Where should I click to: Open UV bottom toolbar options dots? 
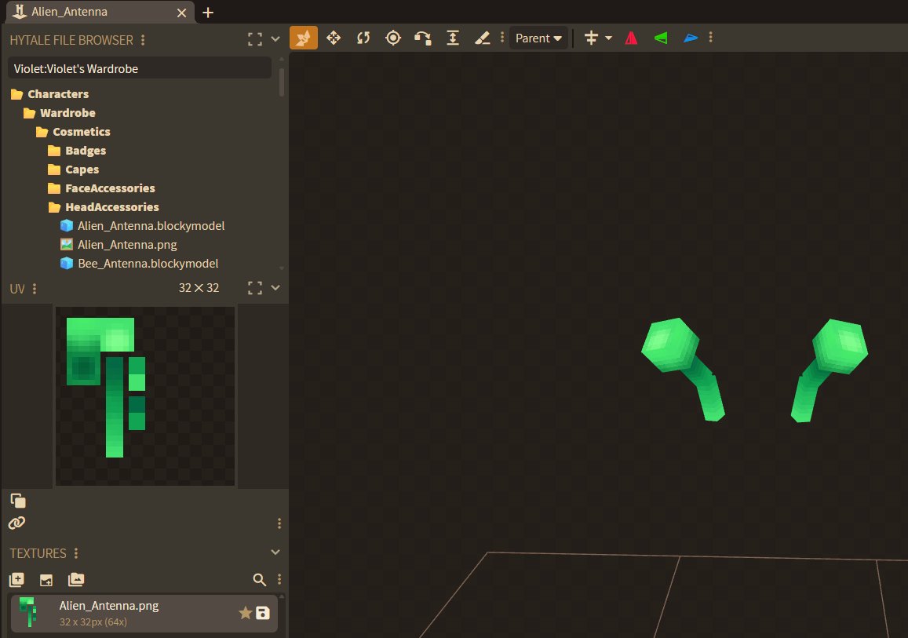[279, 523]
